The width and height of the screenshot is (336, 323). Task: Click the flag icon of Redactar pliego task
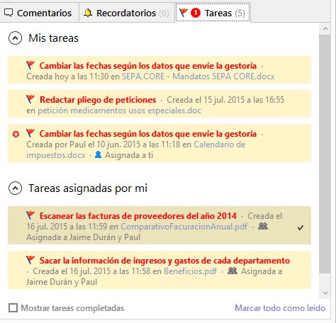coord(30,99)
